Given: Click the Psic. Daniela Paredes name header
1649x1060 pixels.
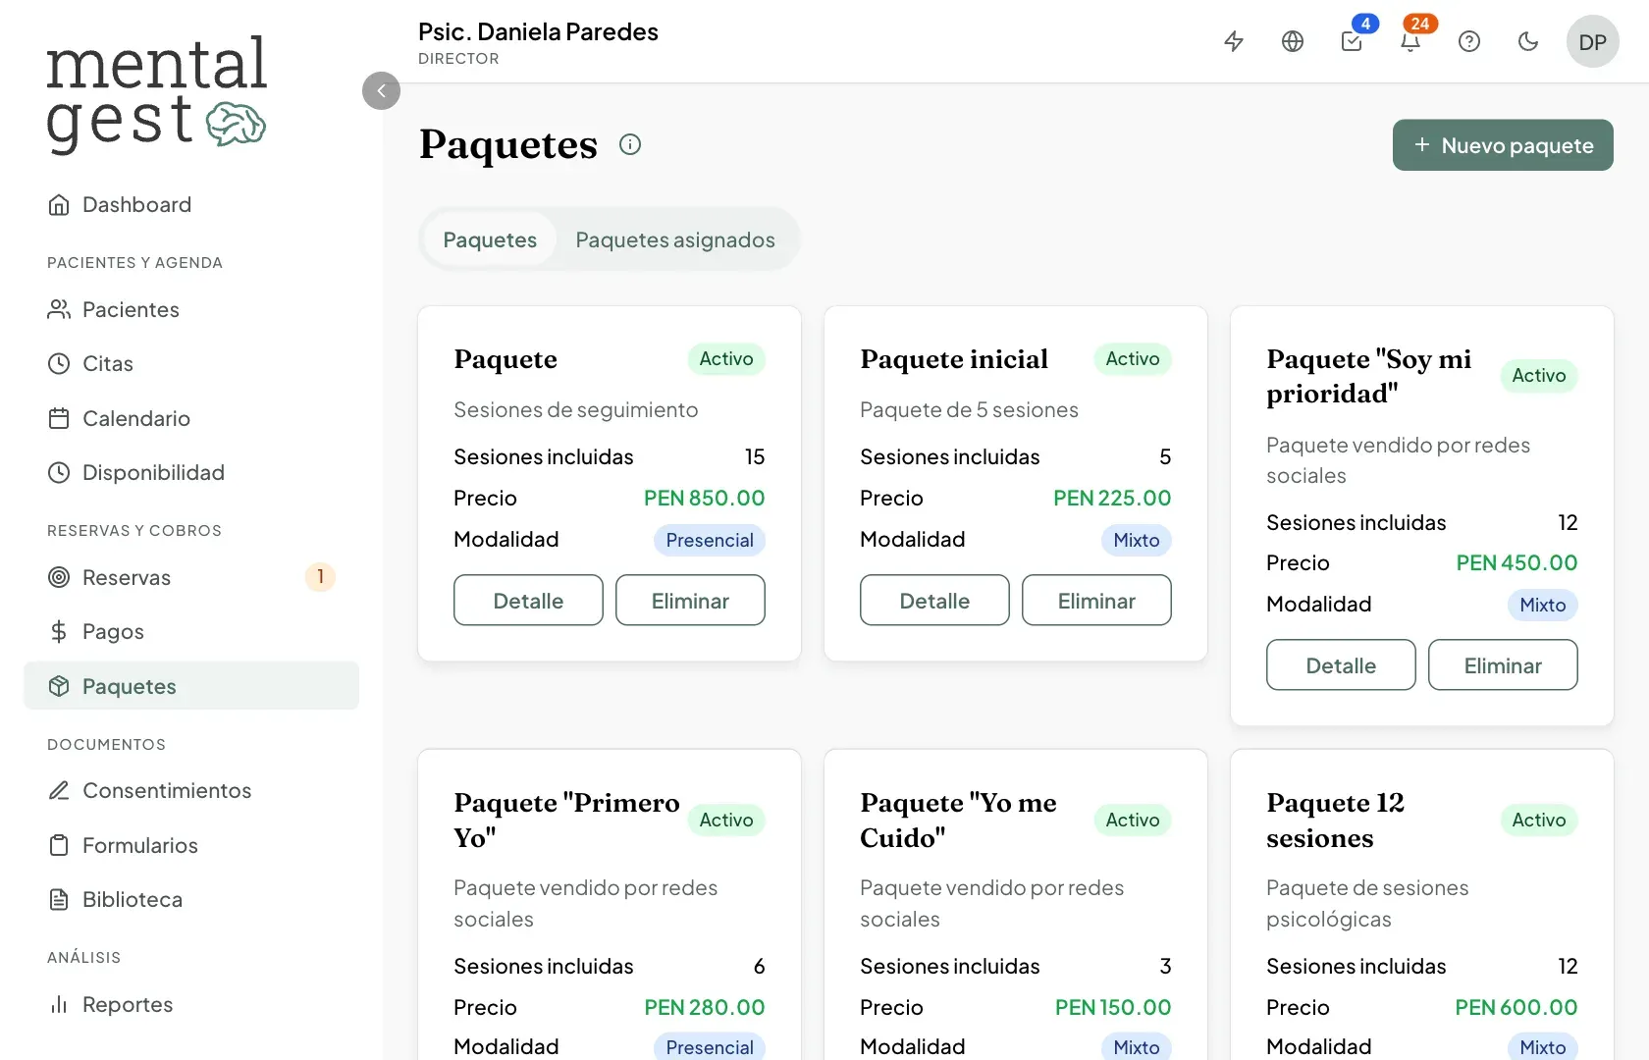Looking at the screenshot, I should (538, 31).
